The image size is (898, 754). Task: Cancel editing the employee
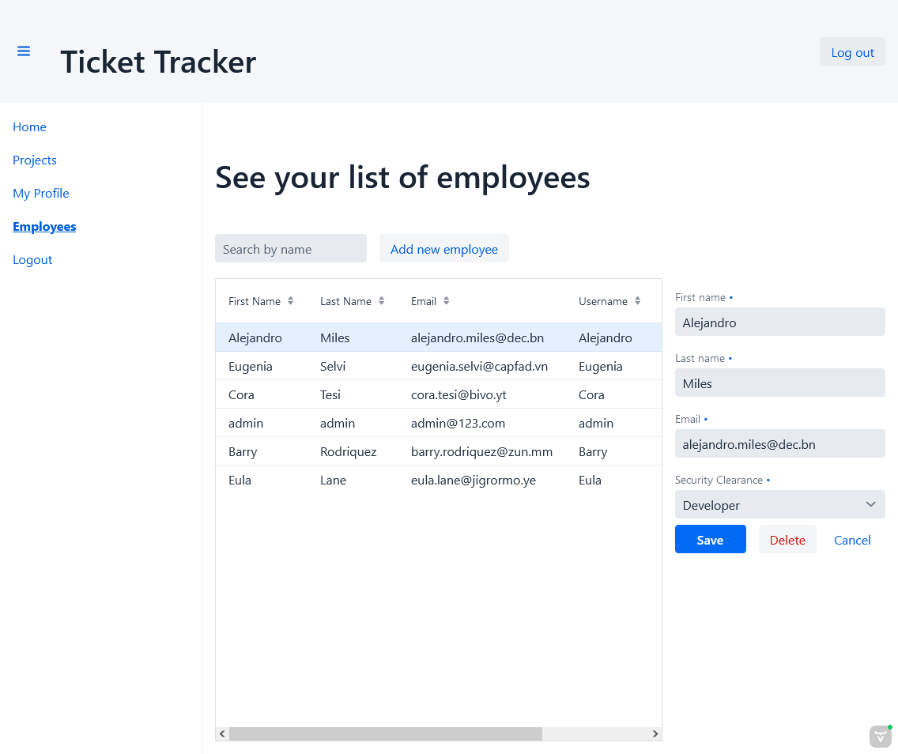852,539
